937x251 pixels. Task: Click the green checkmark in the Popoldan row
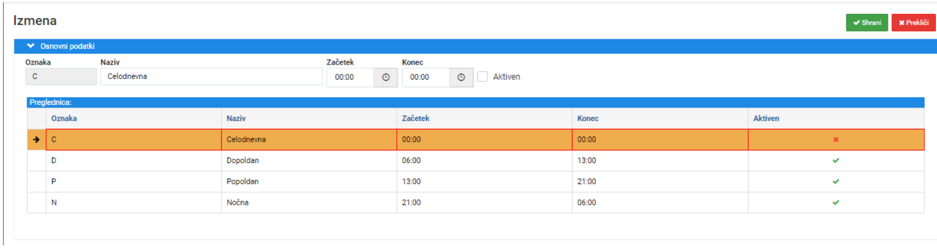coord(836,182)
